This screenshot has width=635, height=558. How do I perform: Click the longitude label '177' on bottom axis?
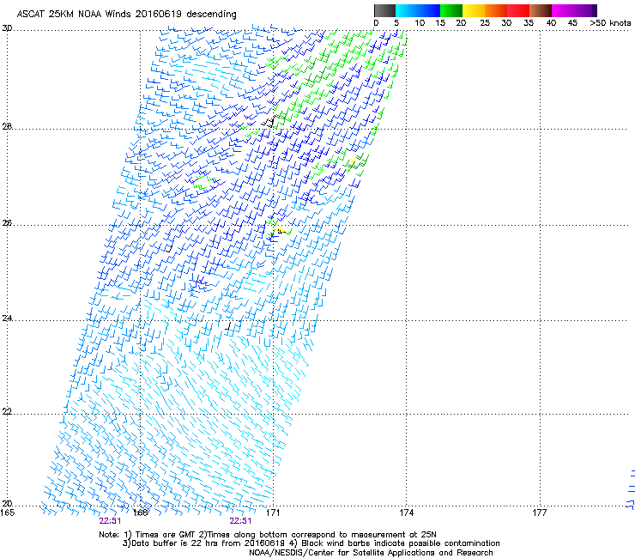540,513
